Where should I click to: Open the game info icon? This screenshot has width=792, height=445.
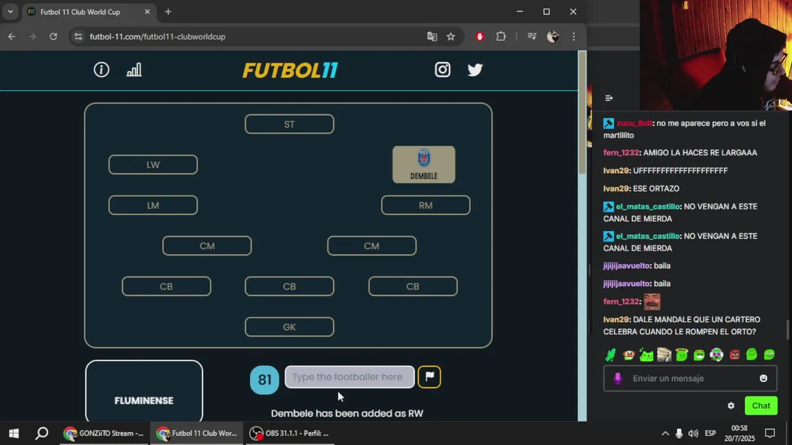101,70
